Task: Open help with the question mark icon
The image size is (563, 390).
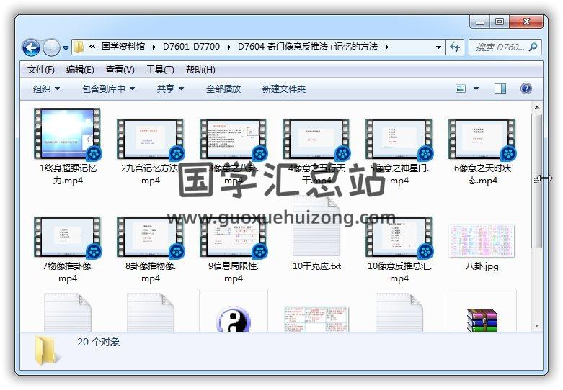Action: (x=526, y=89)
